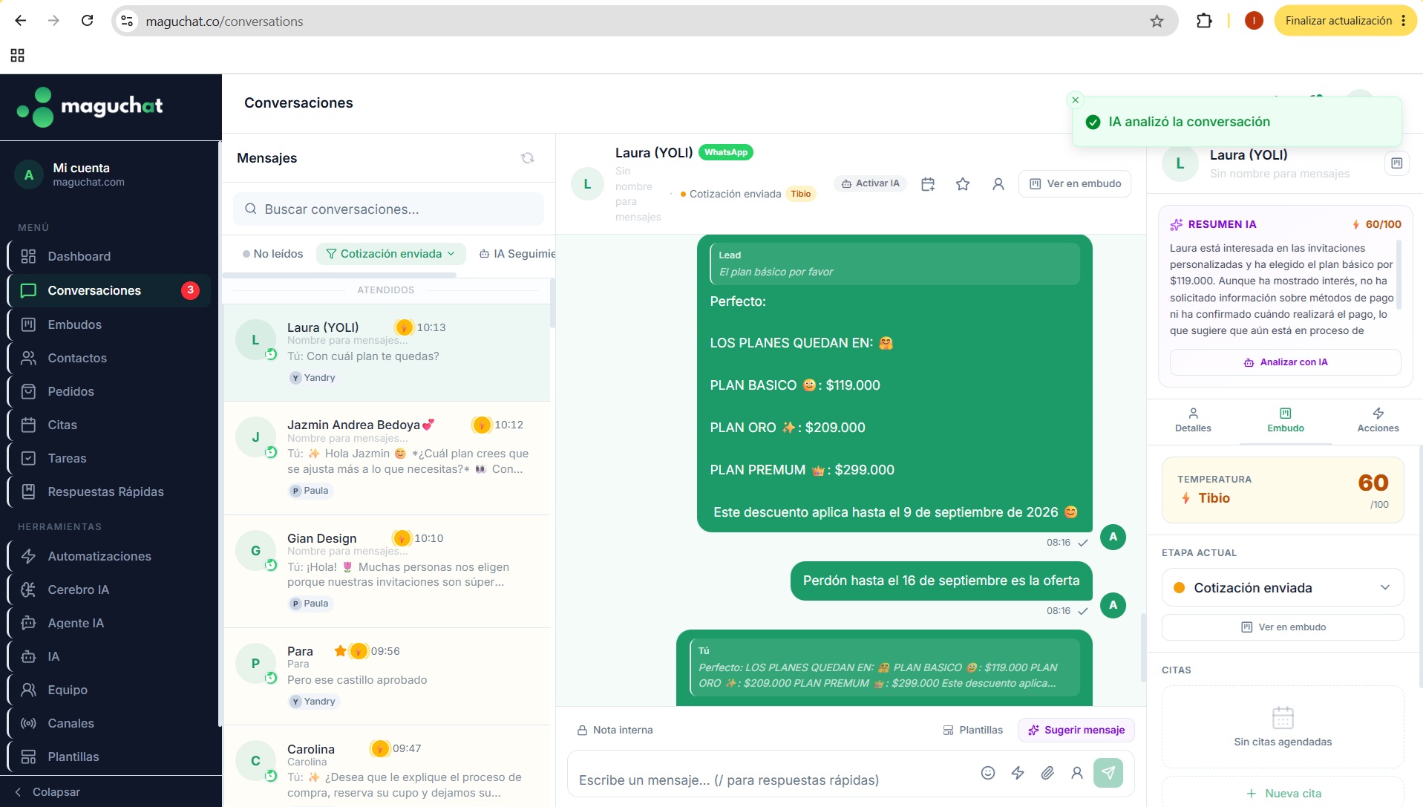Open Dashboard from sidebar menu

(109, 256)
